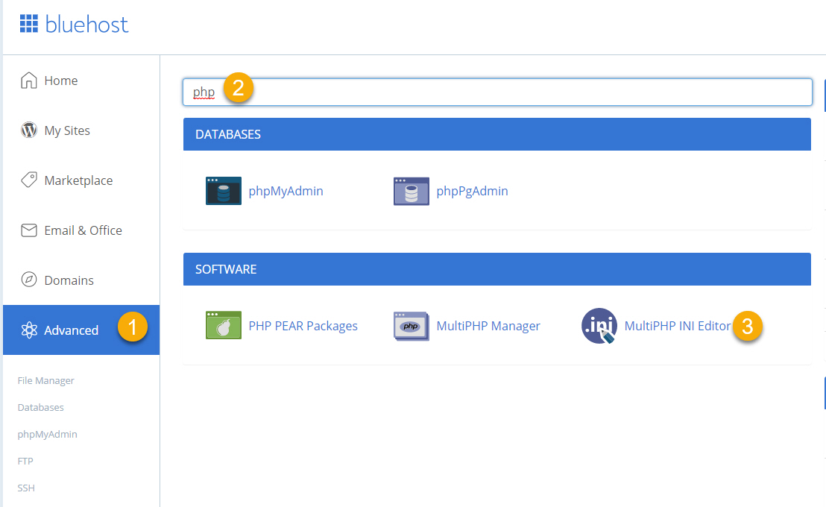The width and height of the screenshot is (826, 507).
Task: Collapse the SOFTWARE section header
Action: tap(496, 269)
